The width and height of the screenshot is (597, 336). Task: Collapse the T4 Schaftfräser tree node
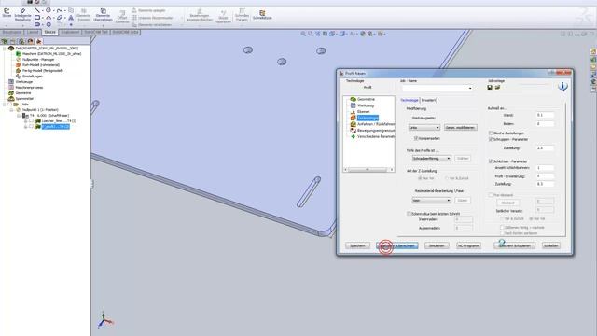[x=19, y=116]
